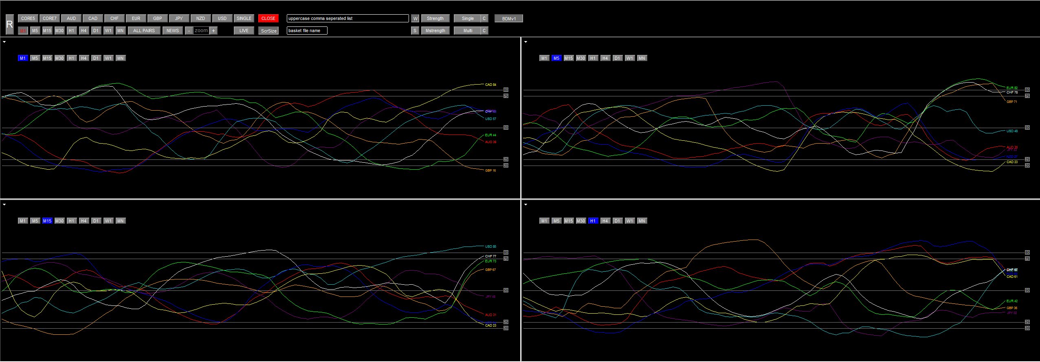The height and width of the screenshot is (362, 1040).
Task: Click the Mstrength button
Action: pos(435,31)
